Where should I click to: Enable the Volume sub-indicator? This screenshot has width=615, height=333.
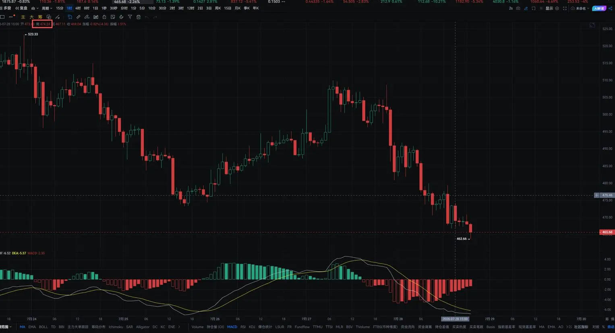(197, 327)
